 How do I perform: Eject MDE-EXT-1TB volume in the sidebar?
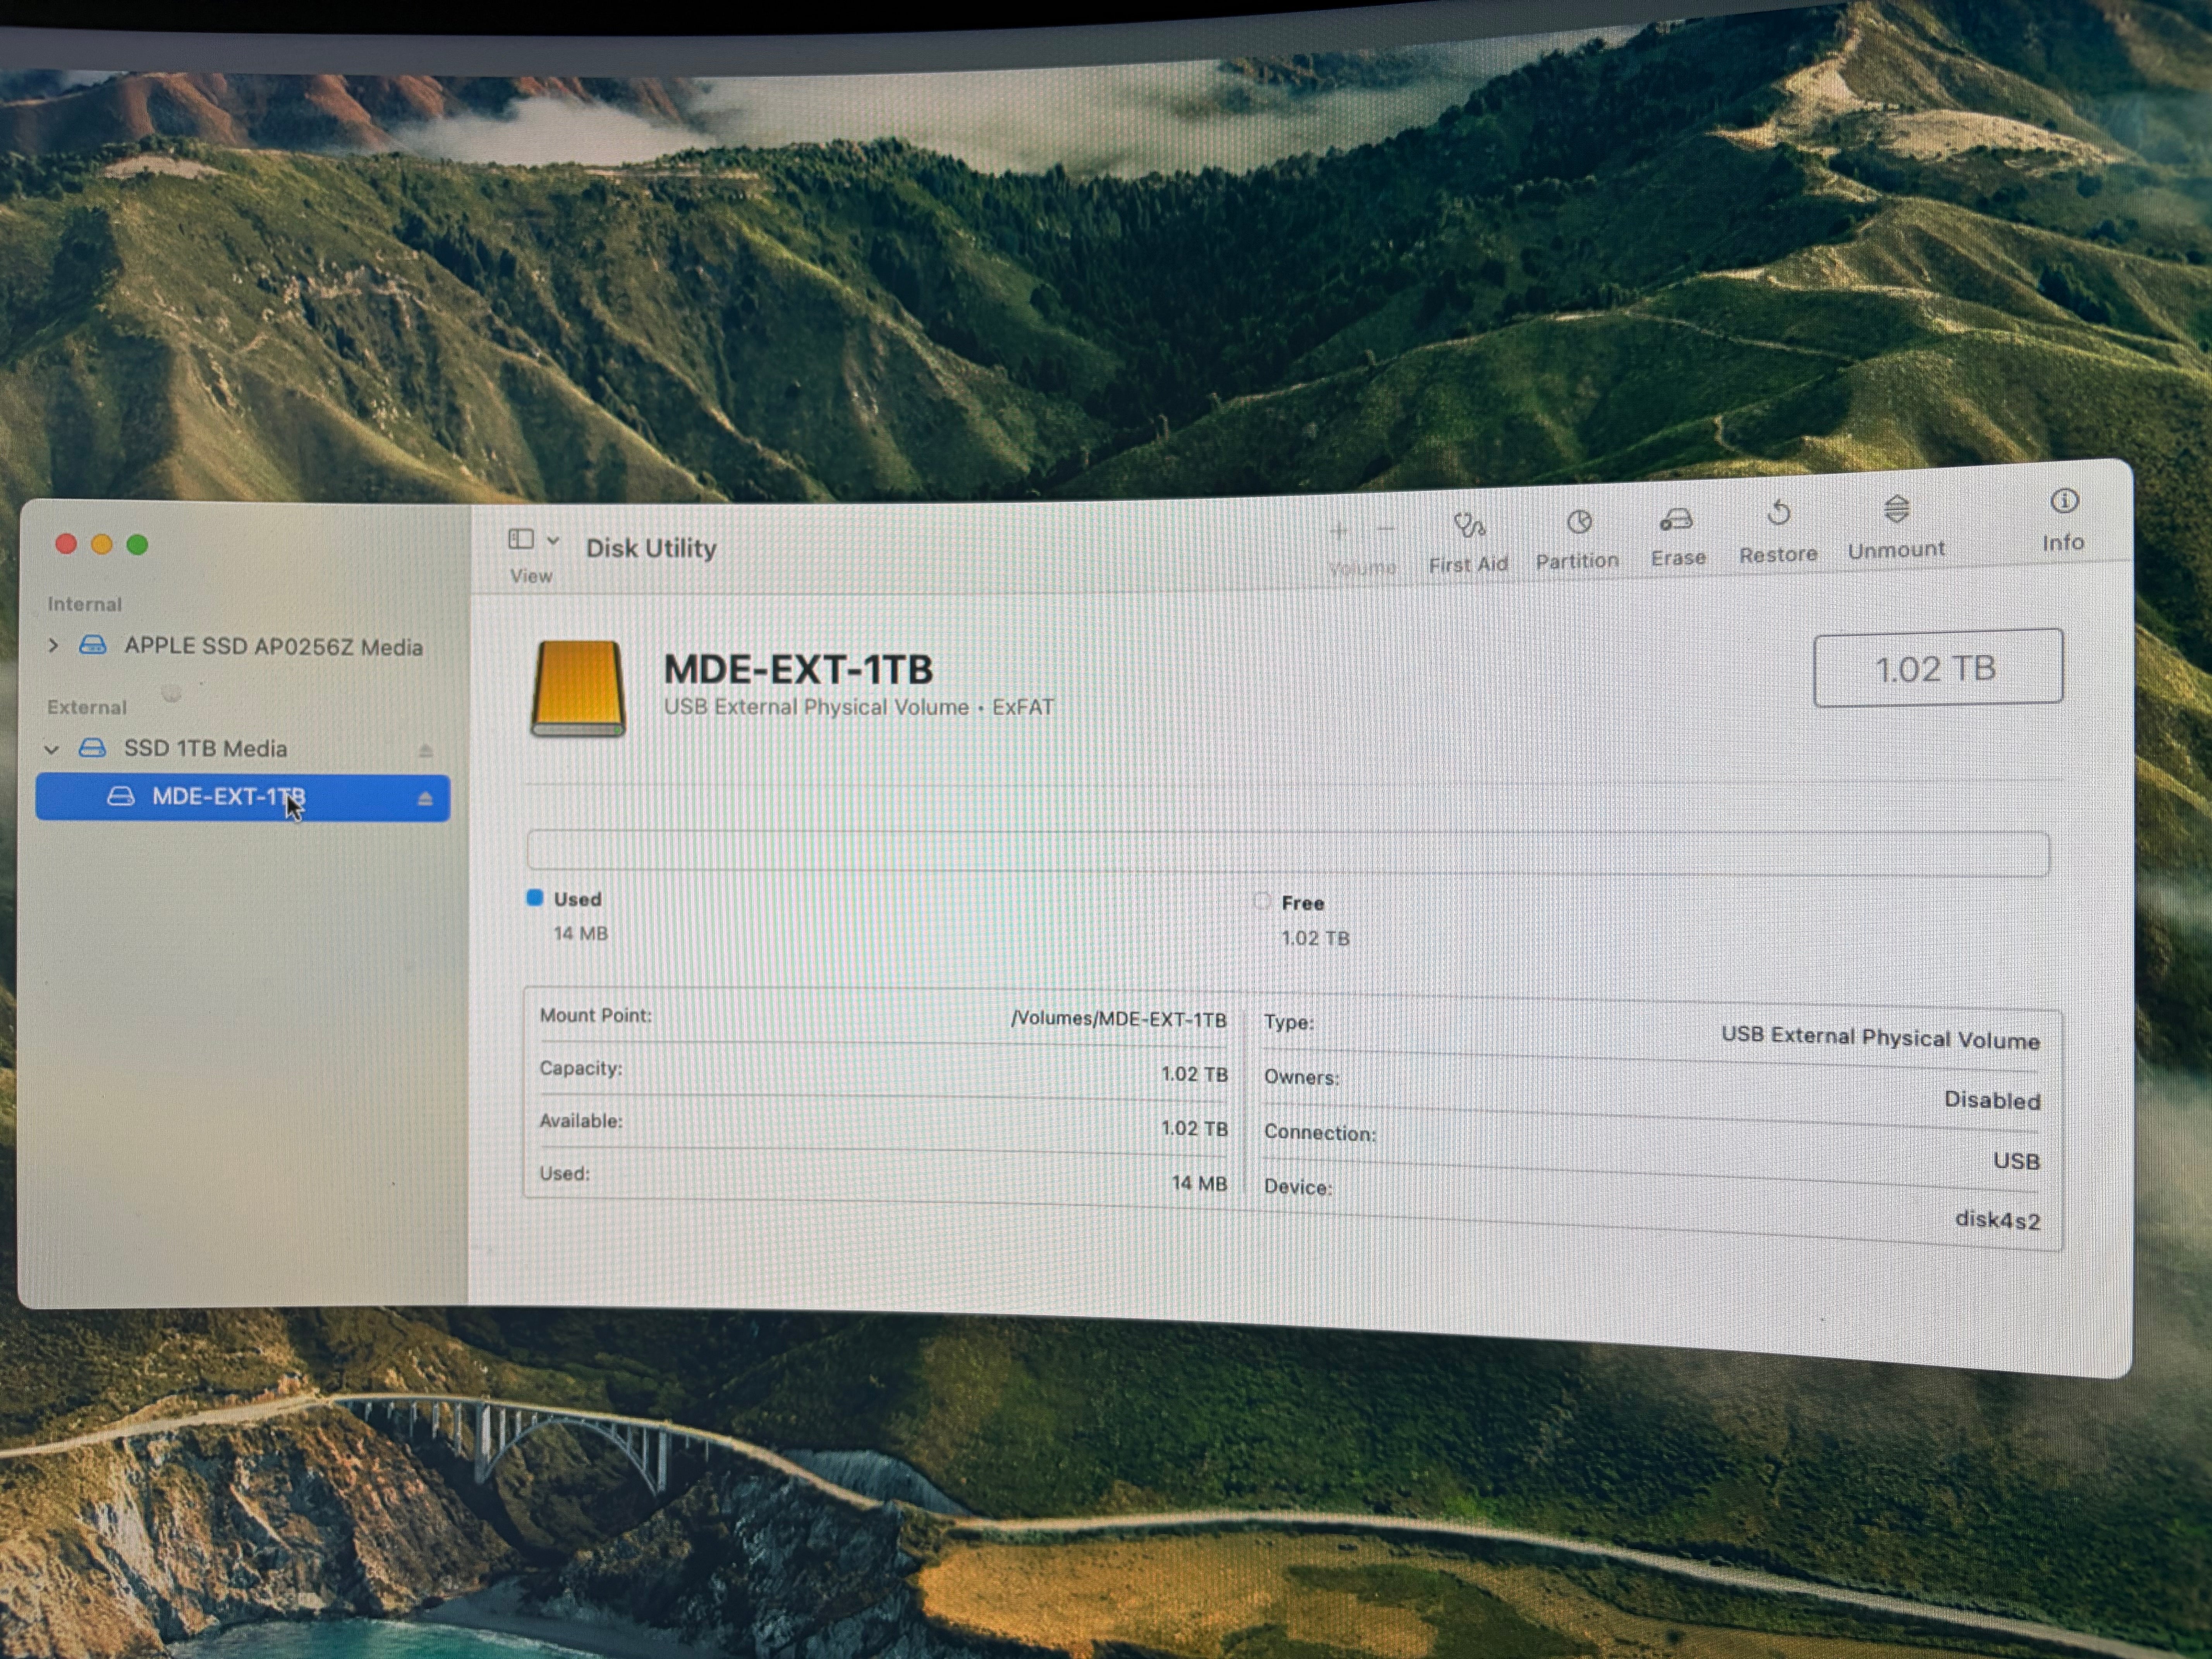(425, 799)
